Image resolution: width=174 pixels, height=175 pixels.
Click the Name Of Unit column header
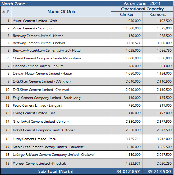61,11
